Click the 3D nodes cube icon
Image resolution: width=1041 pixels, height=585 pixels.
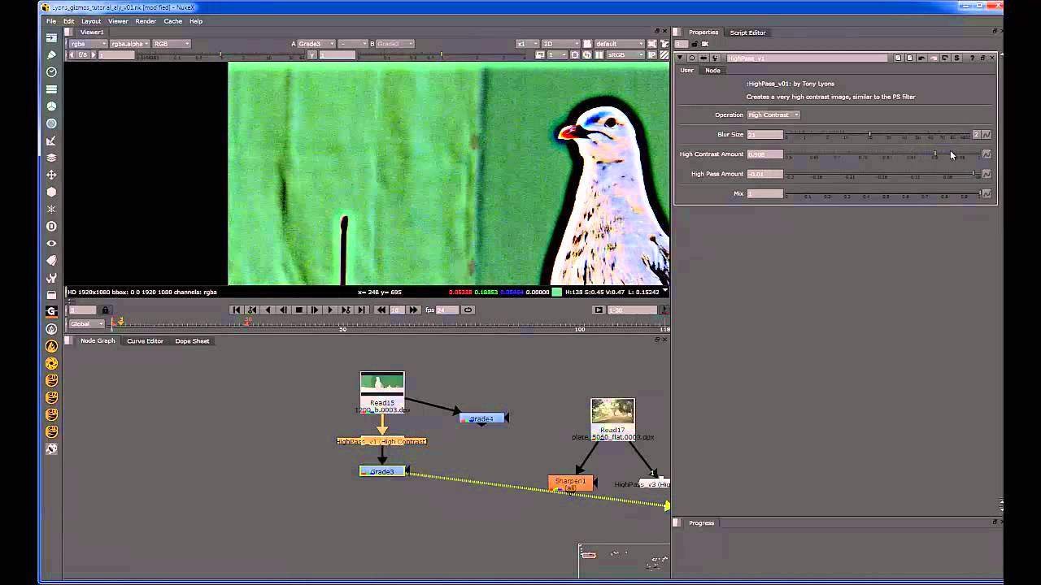pyautogui.click(x=51, y=192)
